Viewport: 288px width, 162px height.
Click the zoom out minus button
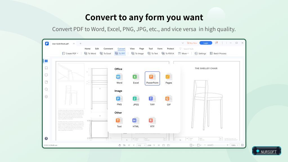tap(205, 145)
